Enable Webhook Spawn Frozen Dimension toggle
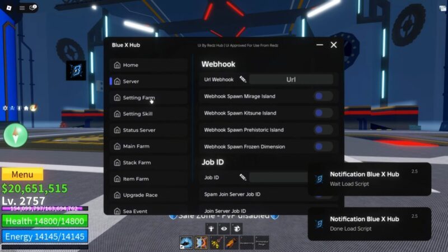Screen dimensions: 448x252 click(323, 147)
